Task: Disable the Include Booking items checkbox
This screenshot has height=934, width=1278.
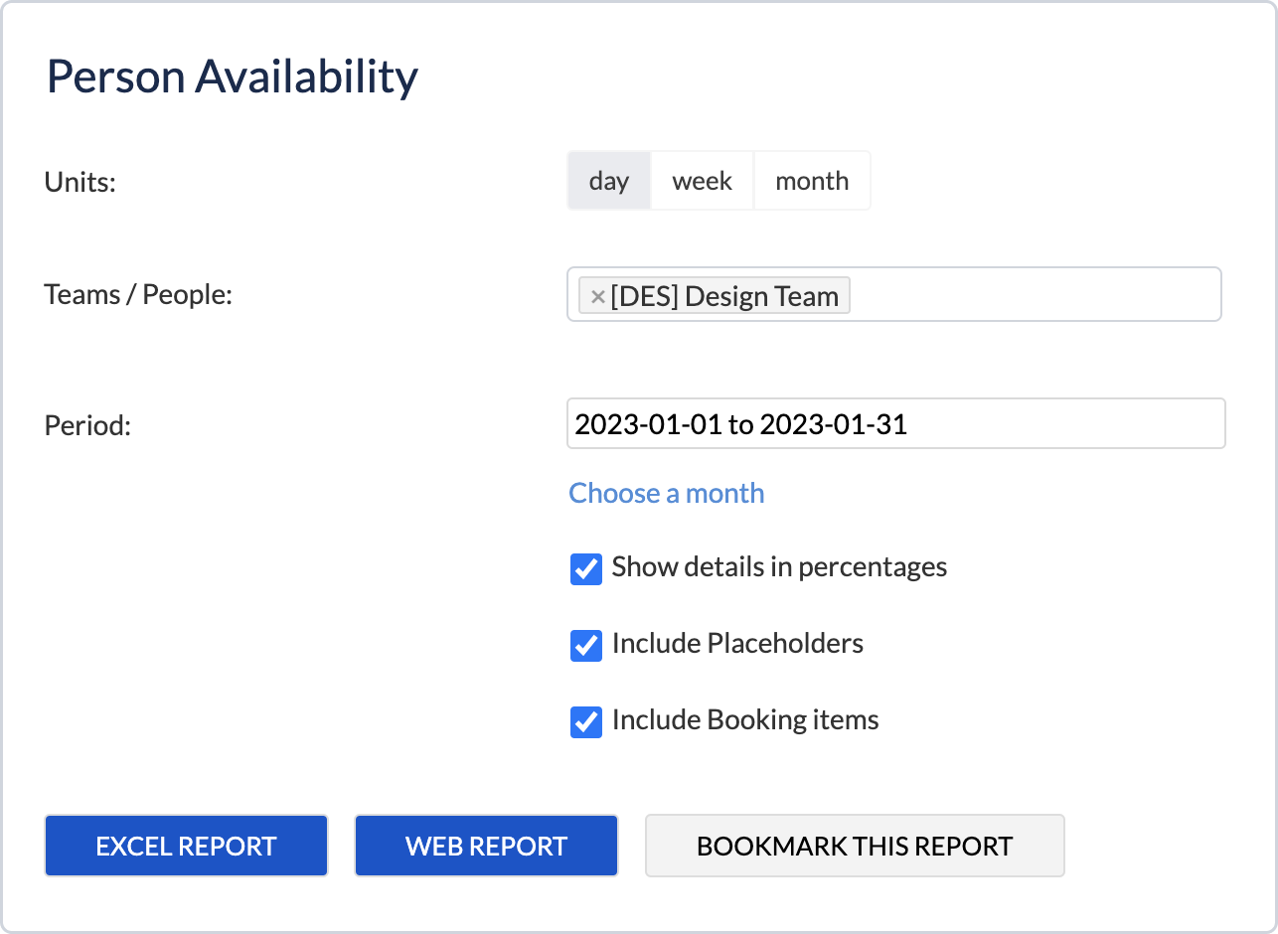Action: click(586, 721)
